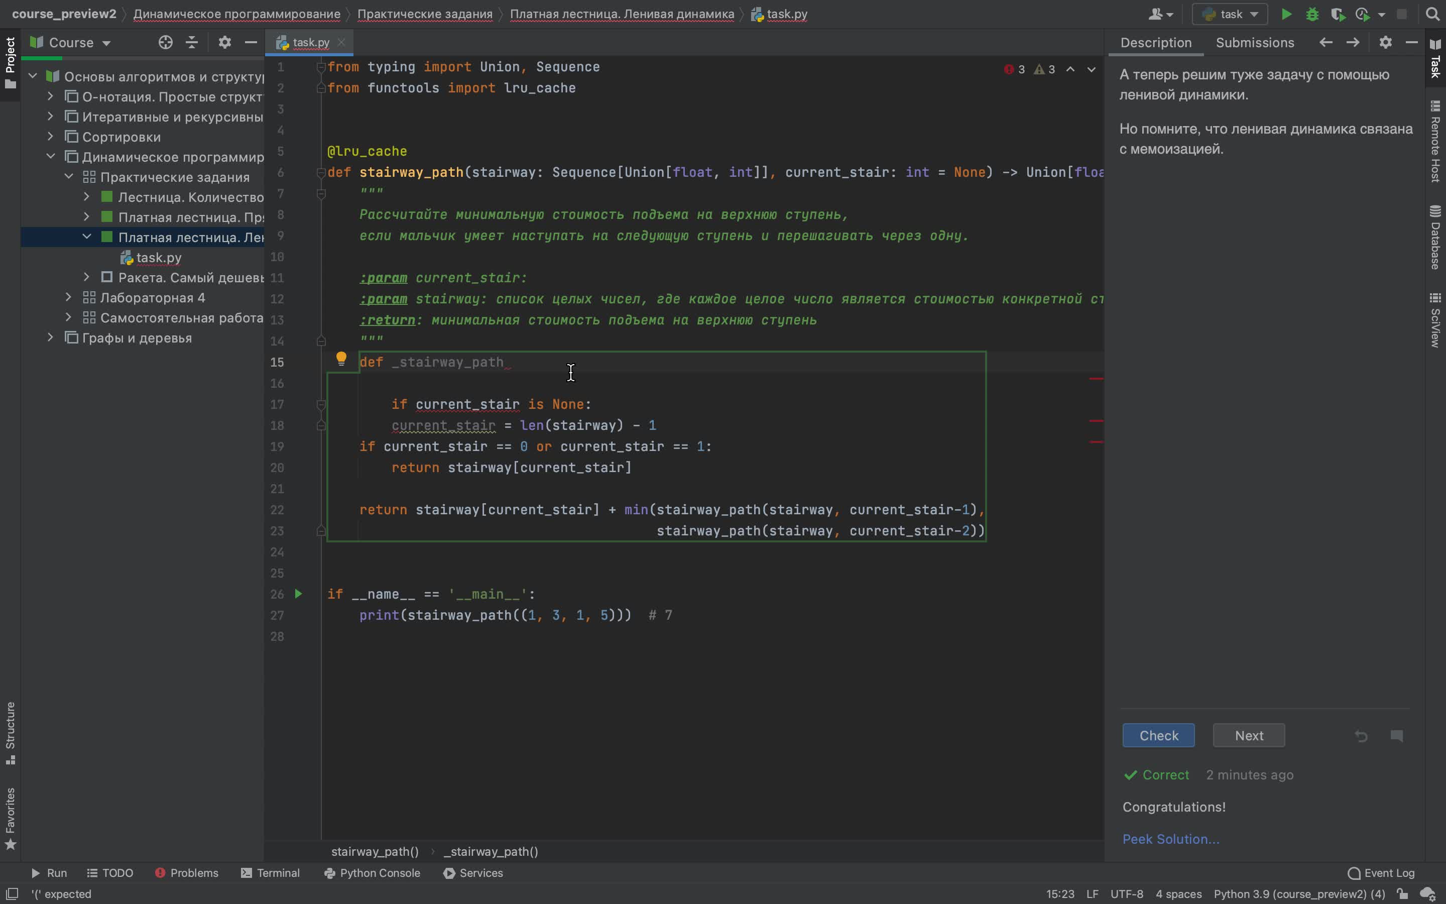Click Python 3.9 interpreter selector in status bar
Viewport: 1446px width, 904px height.
click(1299, 894)
